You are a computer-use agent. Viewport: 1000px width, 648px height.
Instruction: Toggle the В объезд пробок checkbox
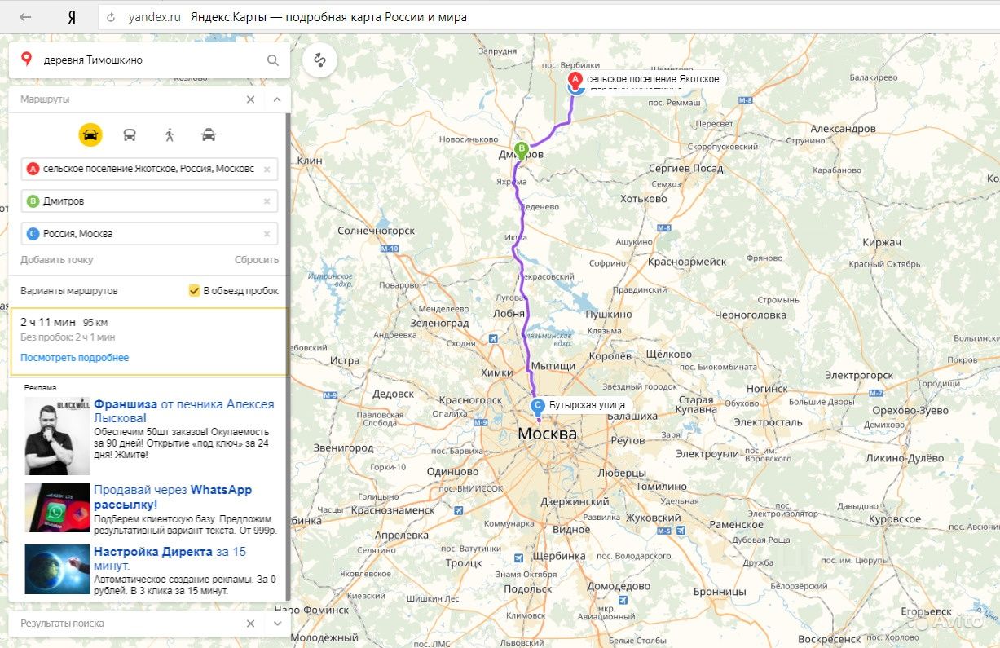(194, 291)
